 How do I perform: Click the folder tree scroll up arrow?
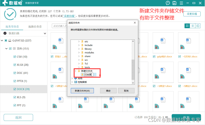click(133, 41)
